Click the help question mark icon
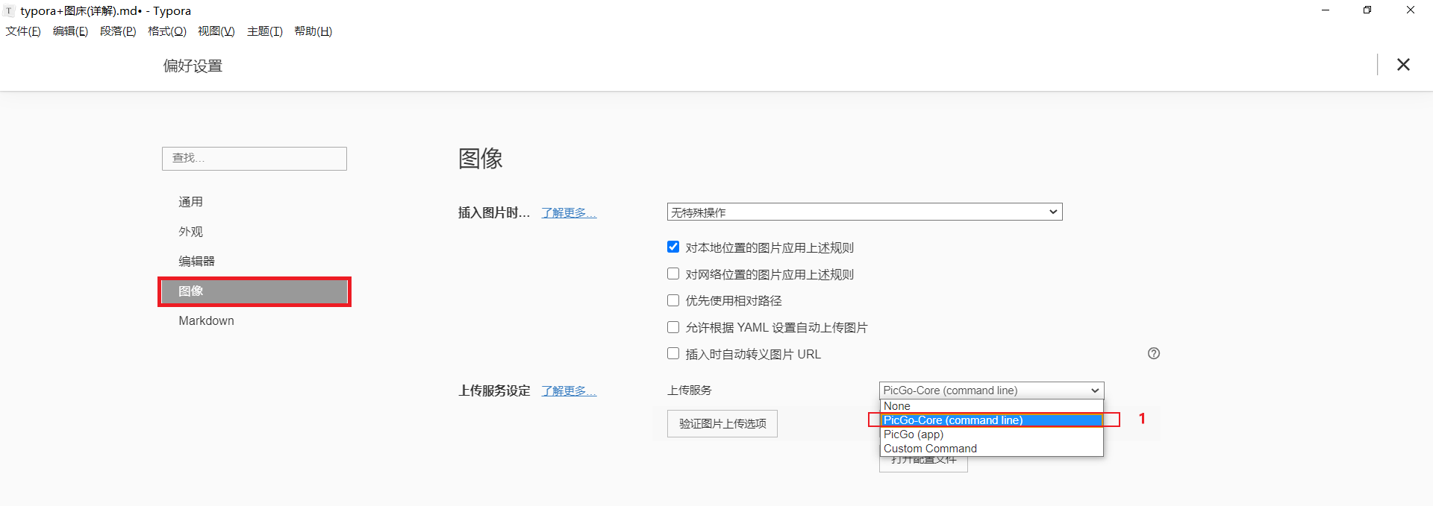 (1154, 353)
